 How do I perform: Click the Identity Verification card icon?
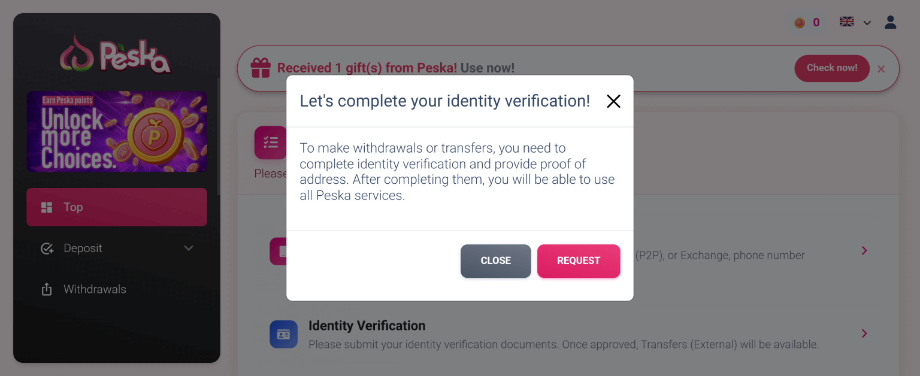[x=283, y=334]
